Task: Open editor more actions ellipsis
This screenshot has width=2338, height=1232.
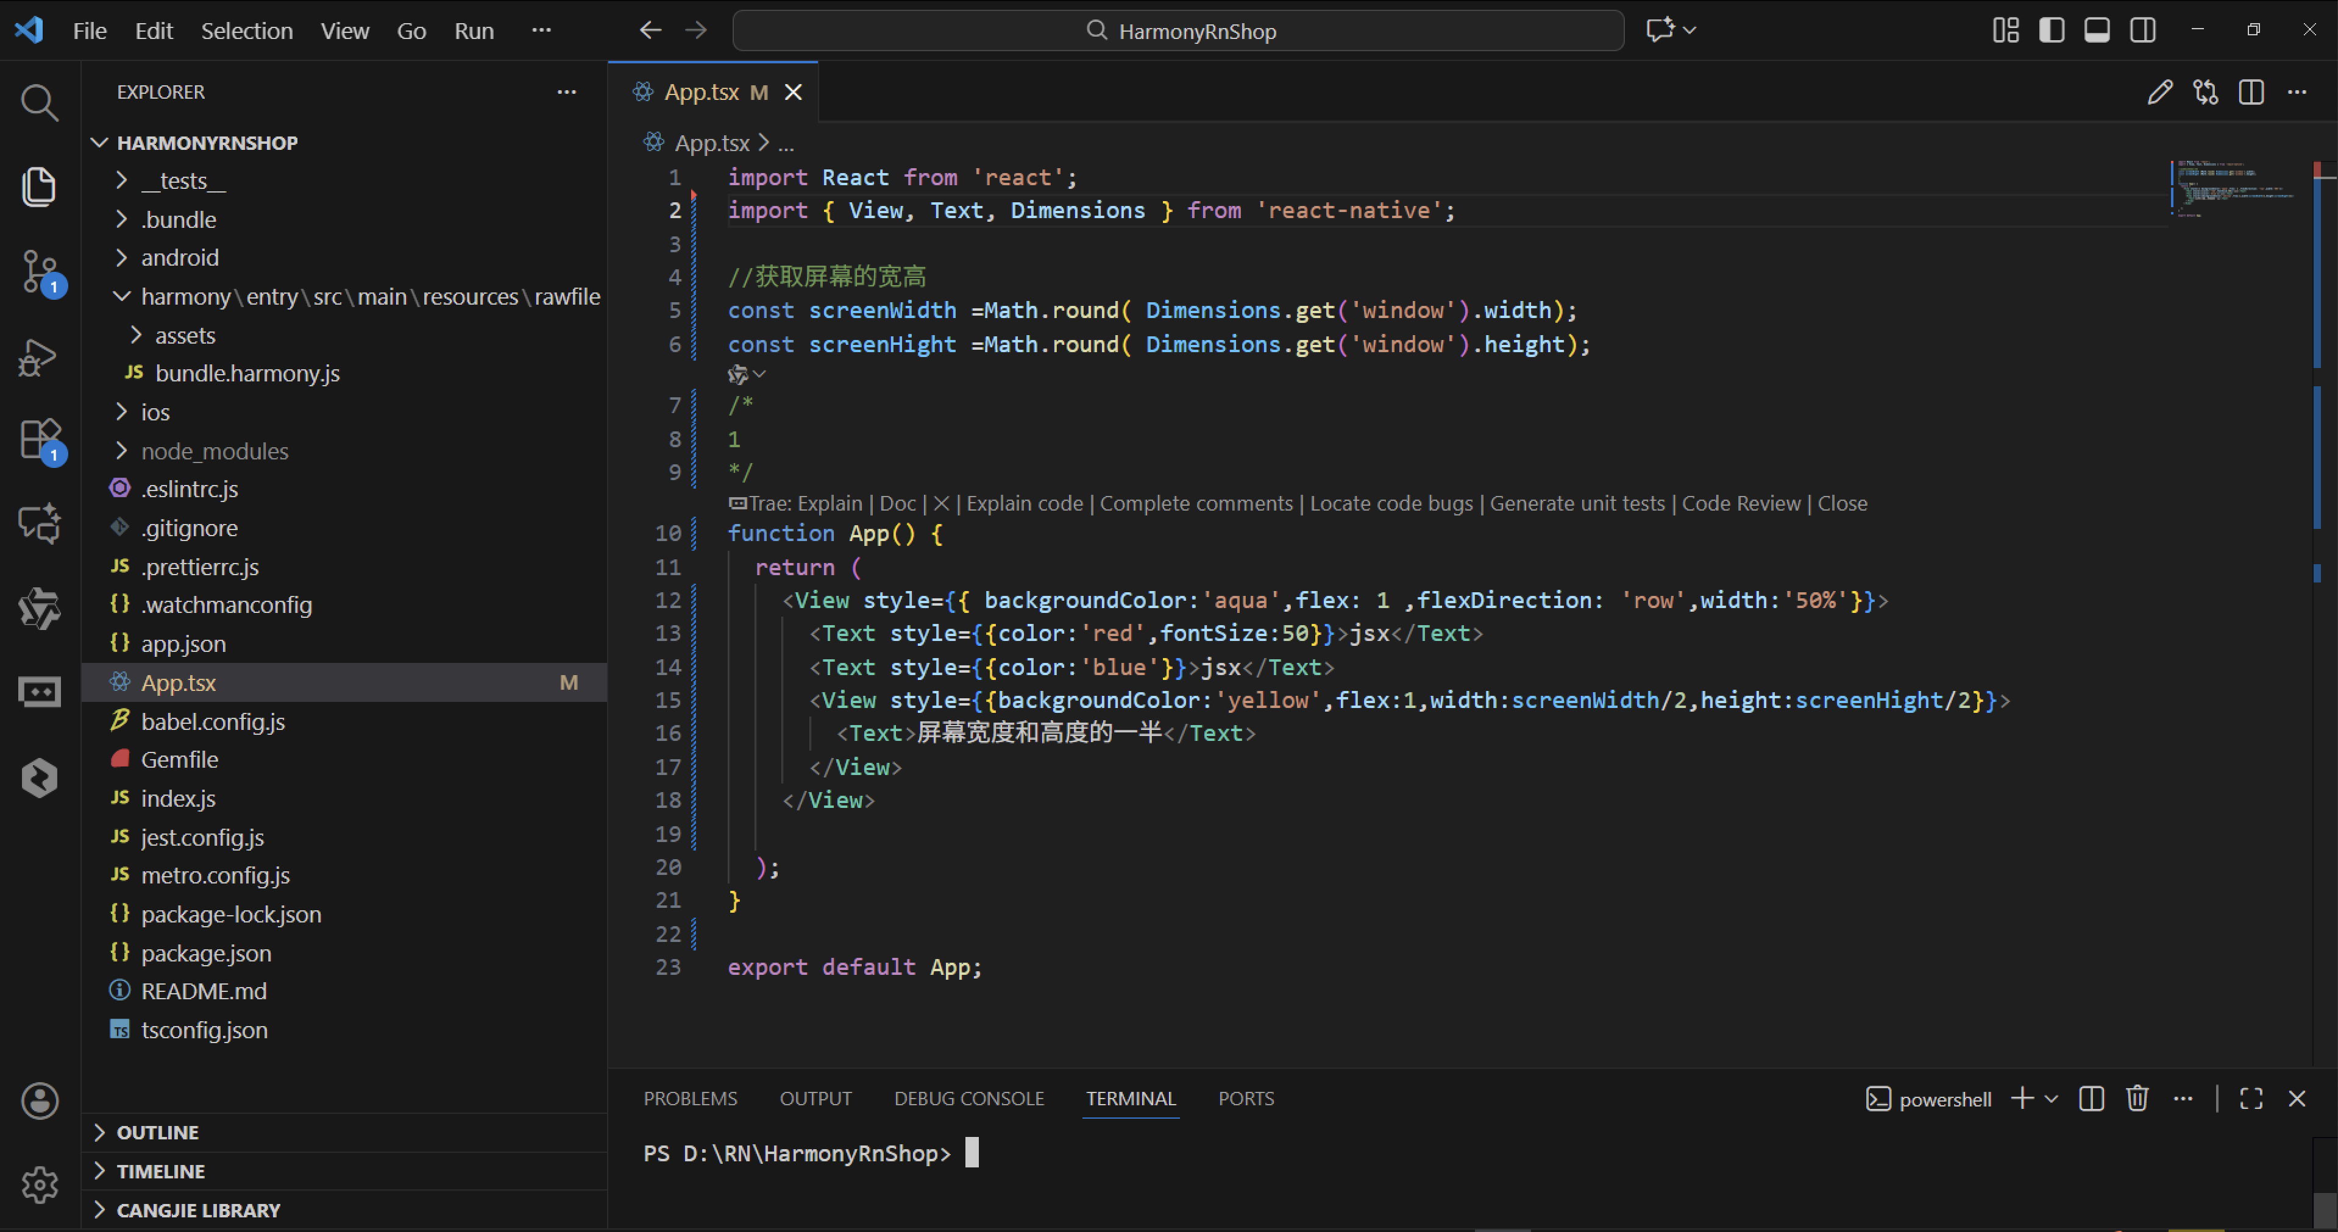Action: click(2297, 91)
